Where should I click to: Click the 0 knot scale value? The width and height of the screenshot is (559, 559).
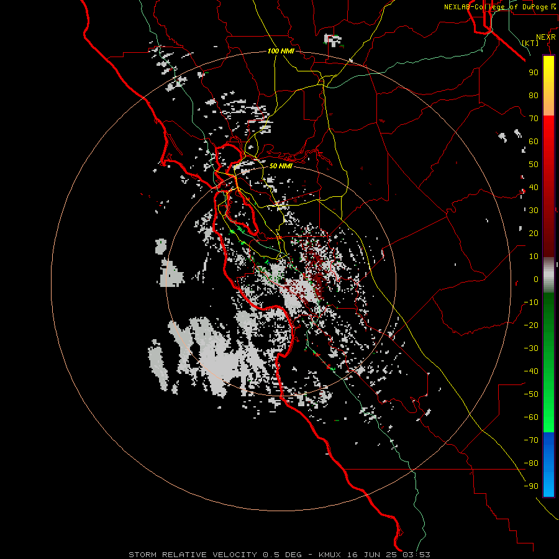point(536,279)
